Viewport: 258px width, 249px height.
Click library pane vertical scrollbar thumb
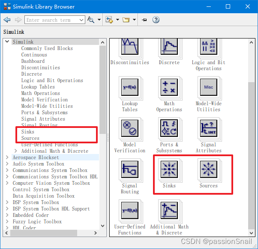tap(251, 155)
